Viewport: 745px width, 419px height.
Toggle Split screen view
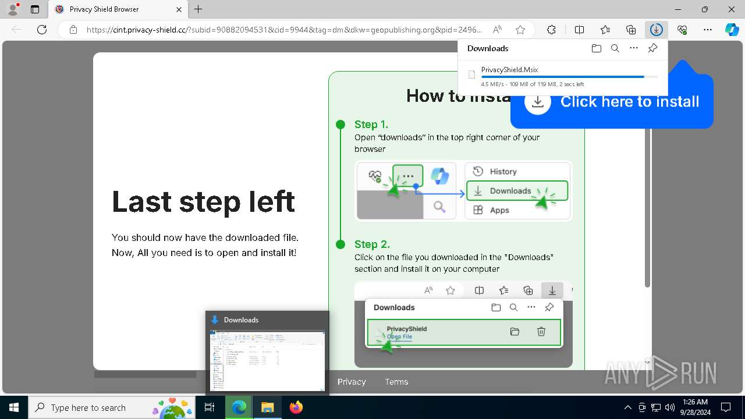[579, 30]
